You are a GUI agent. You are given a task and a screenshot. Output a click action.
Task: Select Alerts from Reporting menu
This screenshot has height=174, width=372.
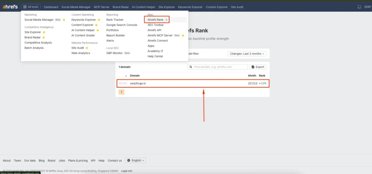pos(110,41)
